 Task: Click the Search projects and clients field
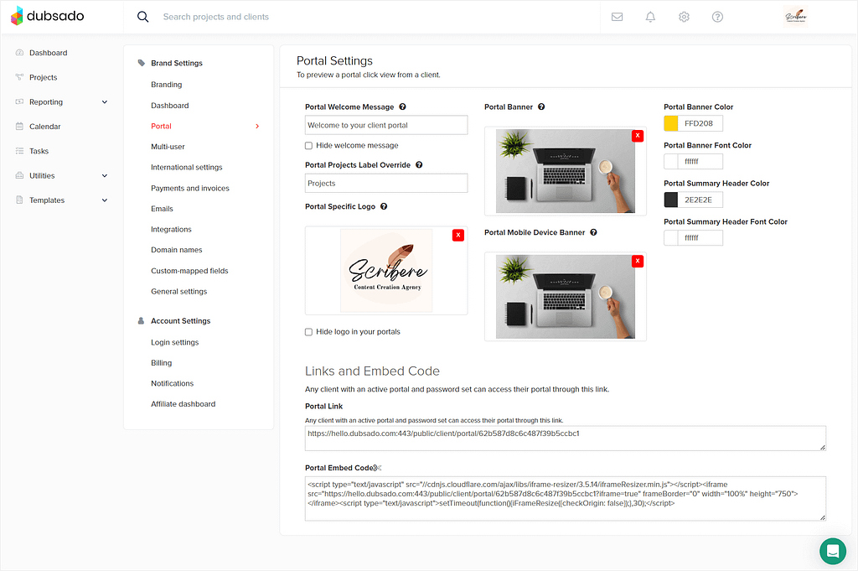pos(215,17)
